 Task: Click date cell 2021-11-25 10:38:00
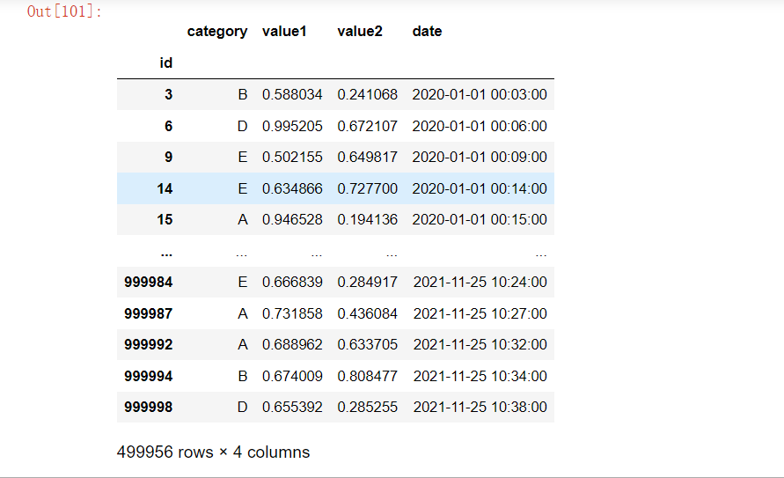(480, 407)
